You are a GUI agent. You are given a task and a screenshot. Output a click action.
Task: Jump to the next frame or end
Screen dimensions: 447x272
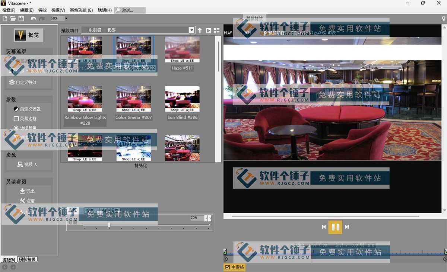347,227
